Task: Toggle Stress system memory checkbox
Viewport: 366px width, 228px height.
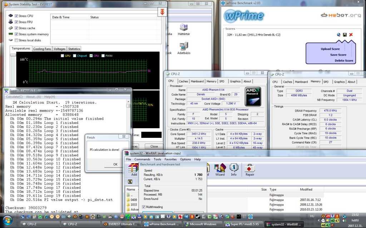Action: click(16, 34)
